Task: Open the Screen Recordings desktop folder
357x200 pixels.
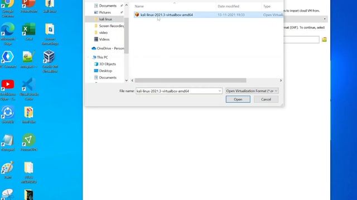Action: [x=50, y=33]
